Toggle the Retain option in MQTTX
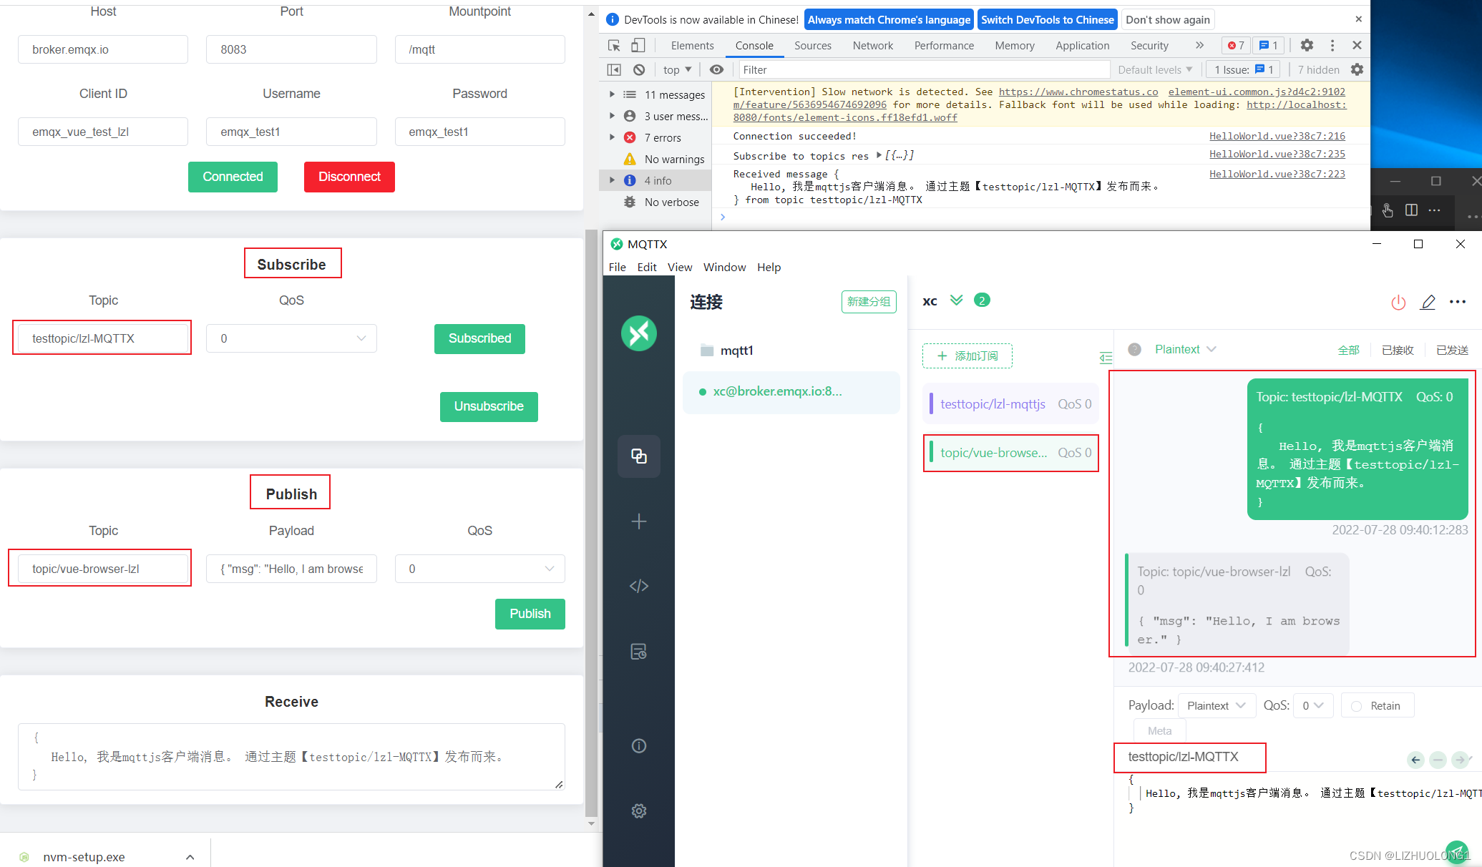1482x867 pixels. coord(1378,706)
